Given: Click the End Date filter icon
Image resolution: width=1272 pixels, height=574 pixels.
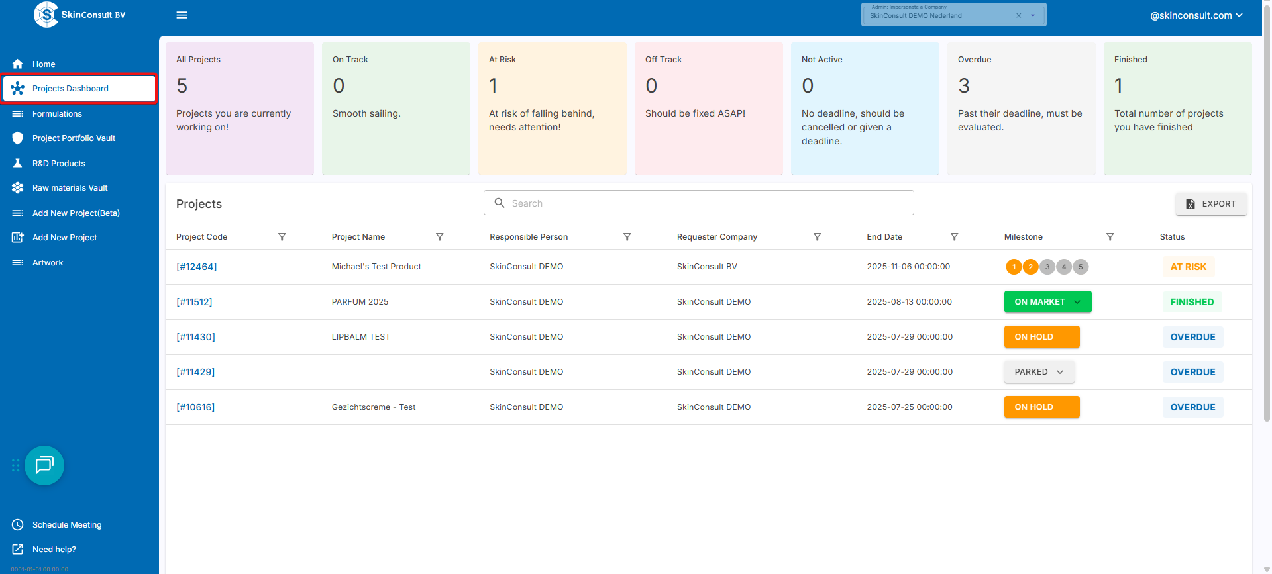Looking at the screenshot, I should click(954, 237).
